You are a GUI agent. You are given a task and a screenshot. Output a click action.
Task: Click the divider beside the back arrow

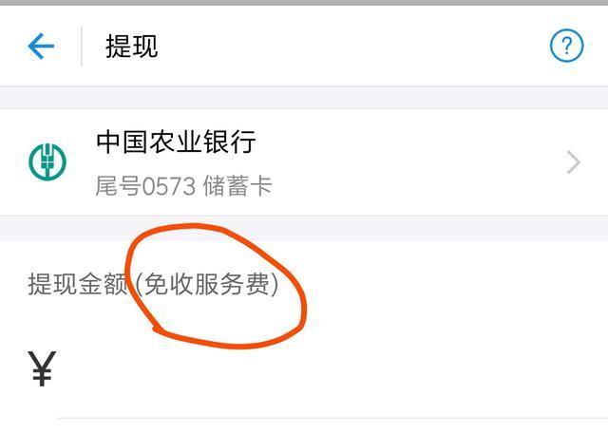point(82,47)
